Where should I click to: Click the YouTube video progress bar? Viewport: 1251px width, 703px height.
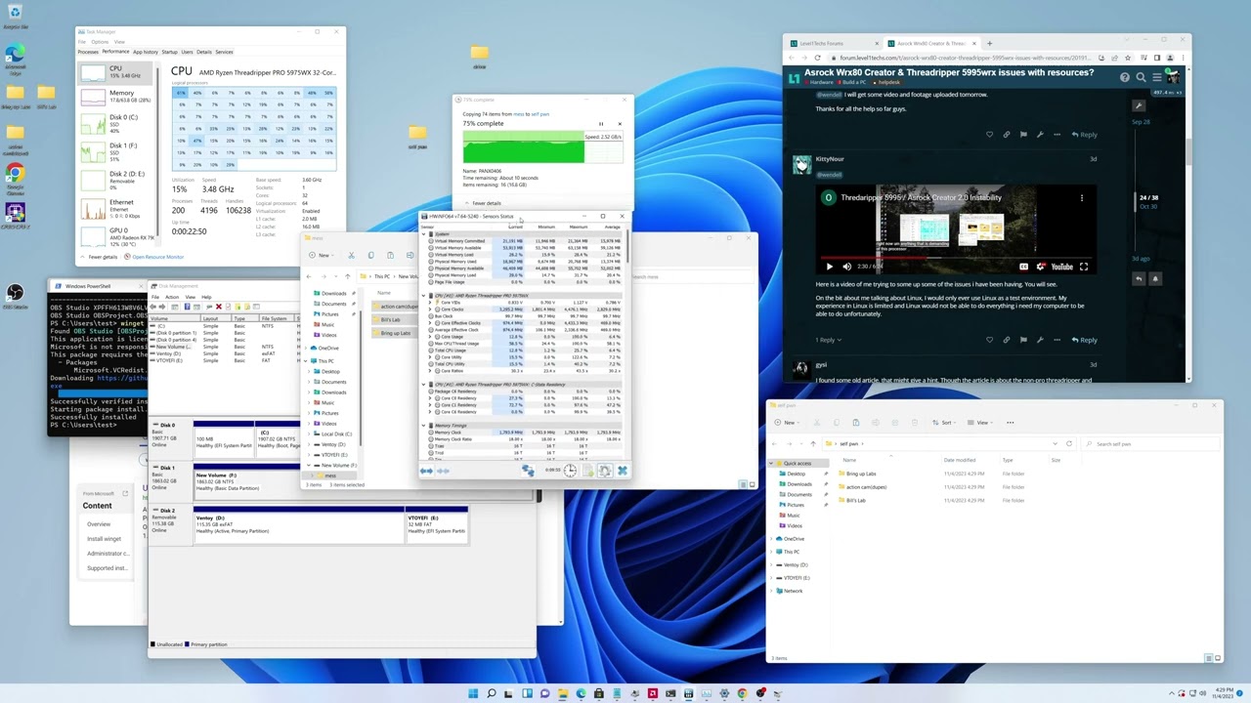(x=958, y=258)
